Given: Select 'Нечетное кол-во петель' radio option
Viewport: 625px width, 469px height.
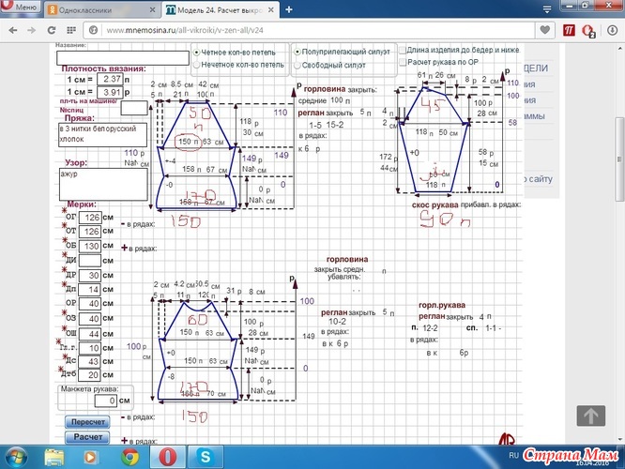Looking at the screenshot, I should coord(196,66).
